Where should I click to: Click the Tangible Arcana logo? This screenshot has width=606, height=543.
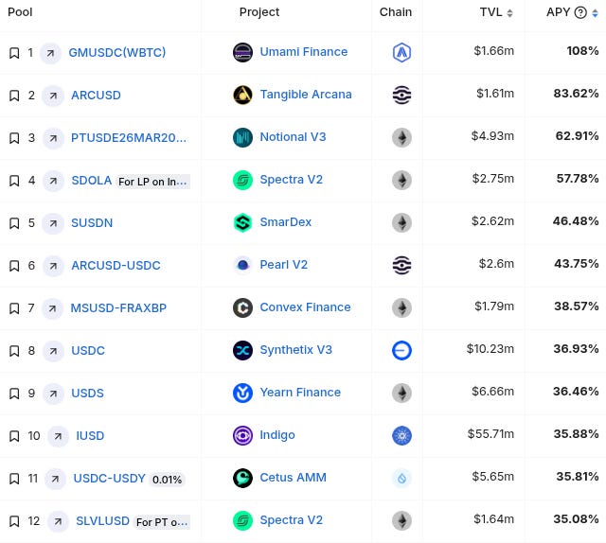click(242, 95)
